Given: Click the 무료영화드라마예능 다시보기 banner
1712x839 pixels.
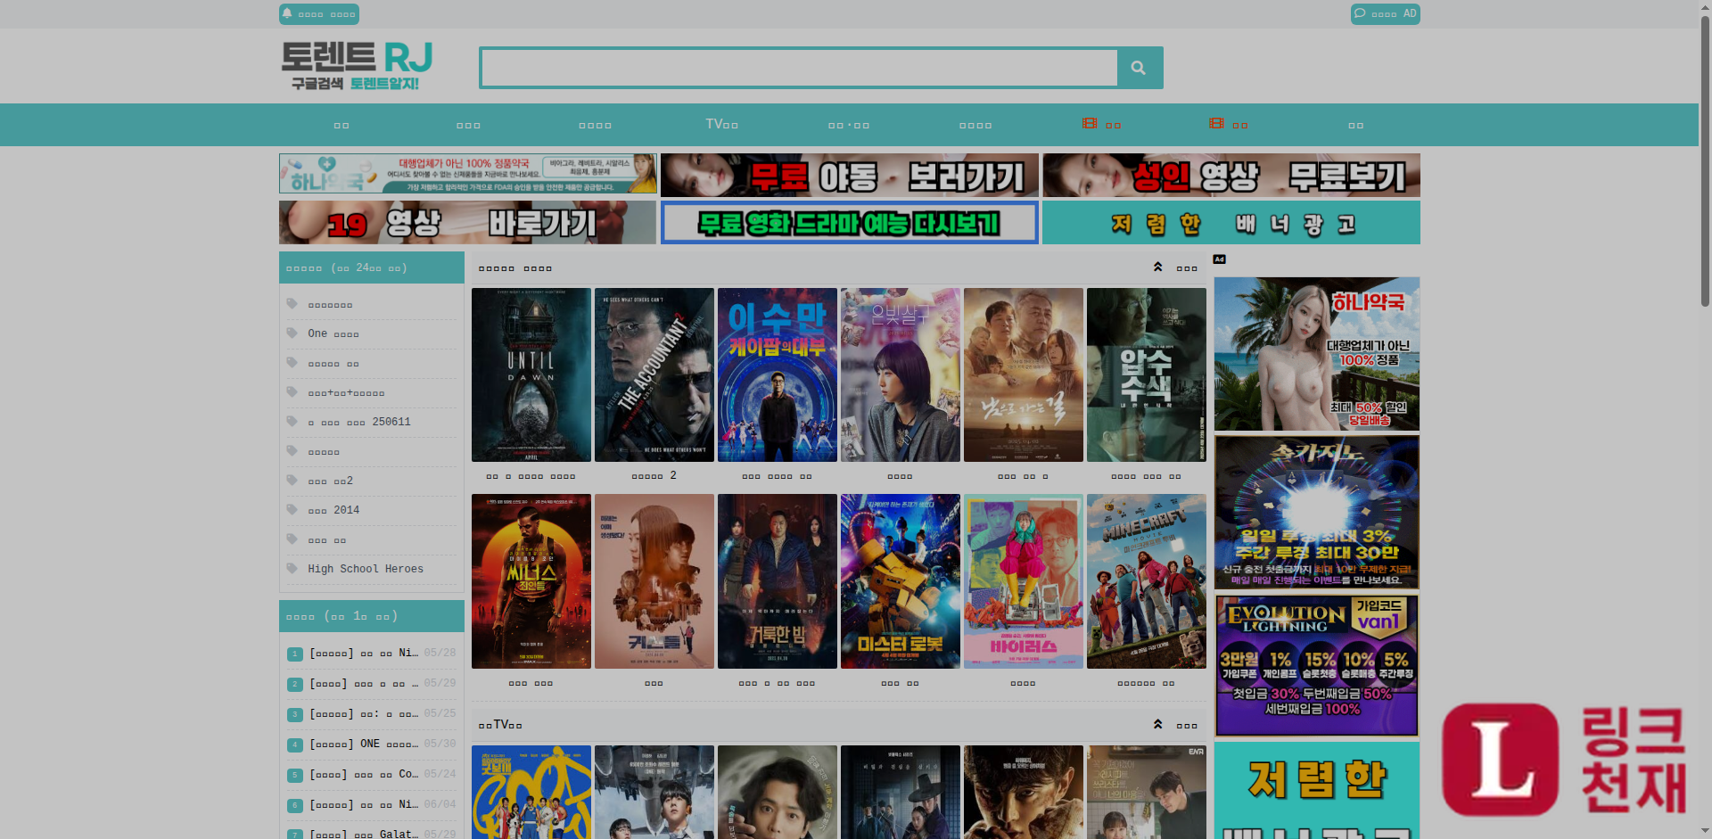Looking at the screenshot, I should (x=850, y=222).
